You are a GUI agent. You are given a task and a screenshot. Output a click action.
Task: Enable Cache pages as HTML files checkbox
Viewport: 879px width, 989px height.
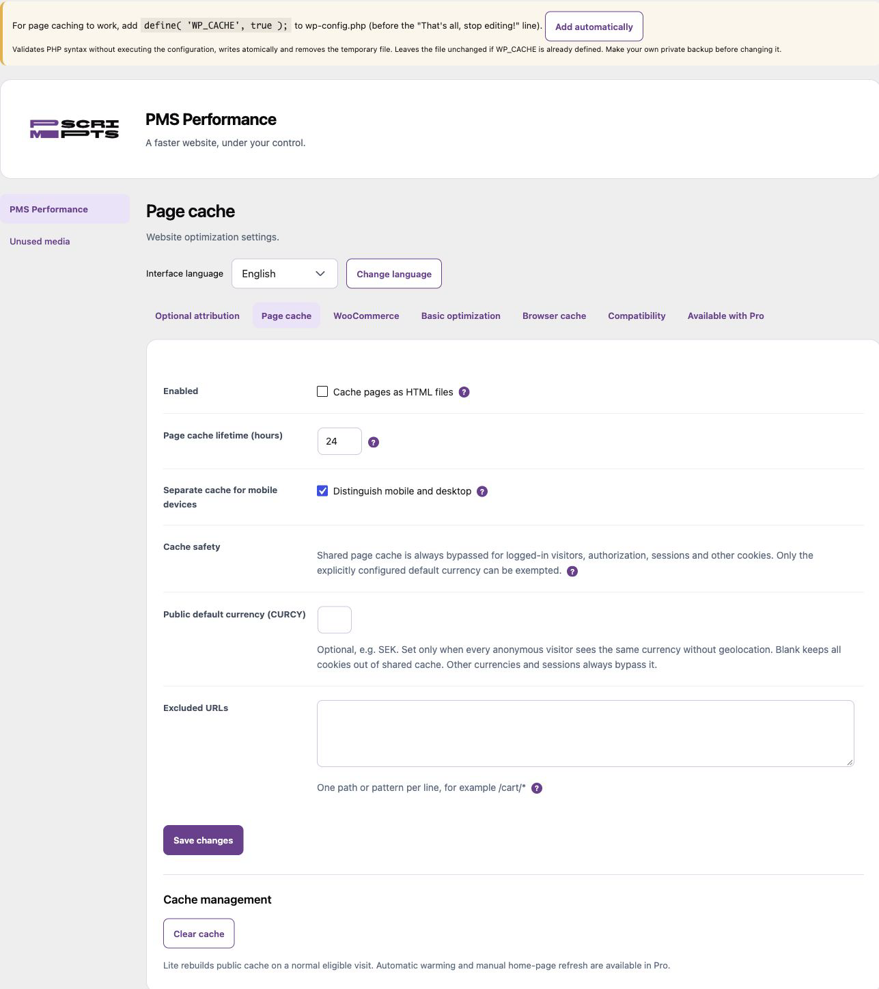click(322, 391)
